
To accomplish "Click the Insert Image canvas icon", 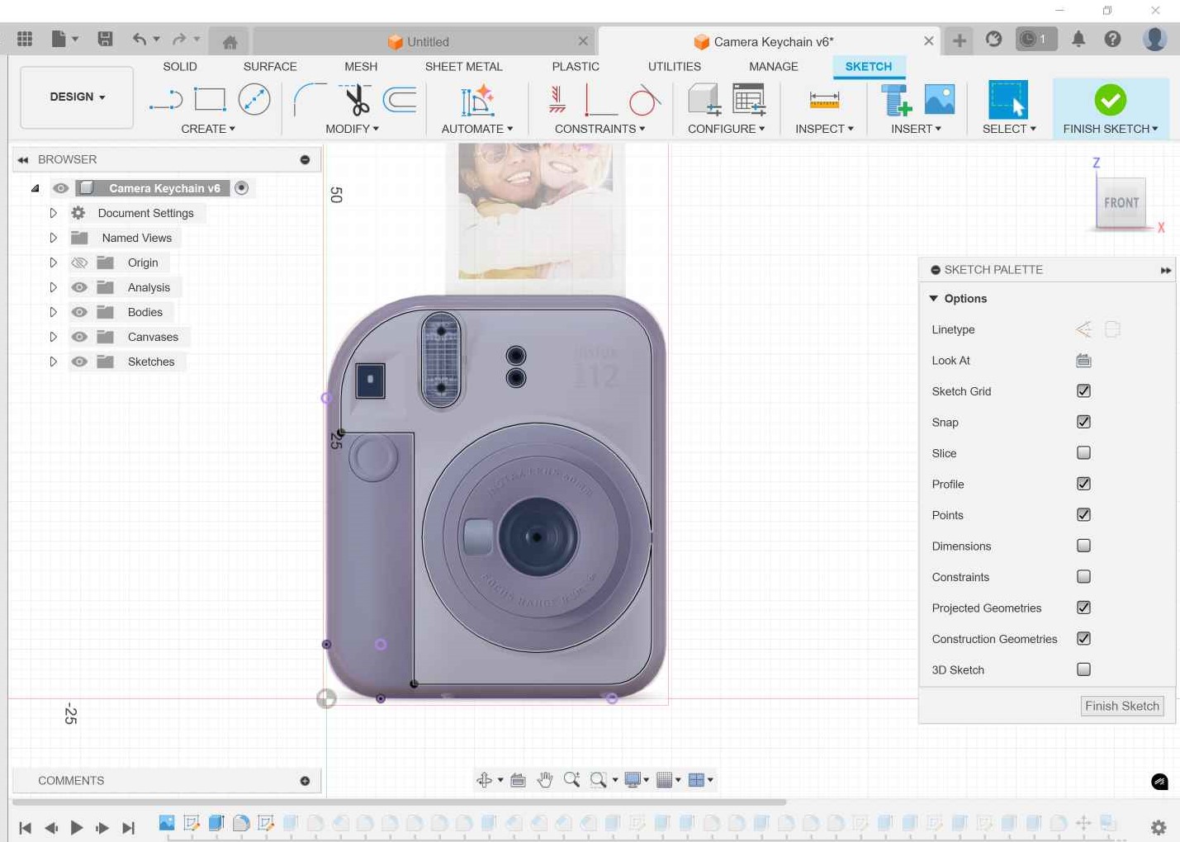I will click(940, 100).
